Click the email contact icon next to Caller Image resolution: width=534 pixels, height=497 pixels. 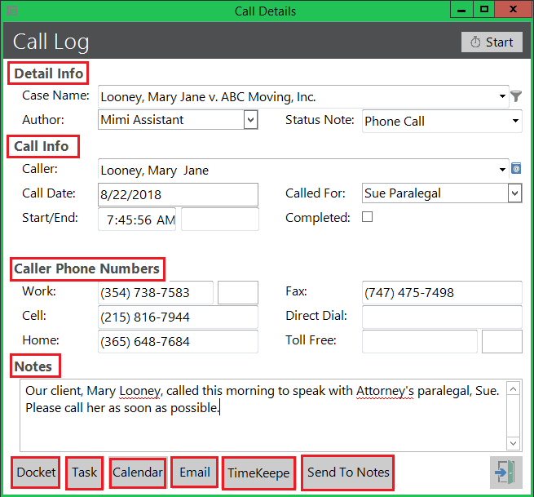(516, 168)
